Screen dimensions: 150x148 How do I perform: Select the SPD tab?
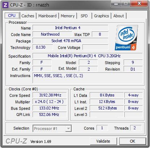coord(84,16)
